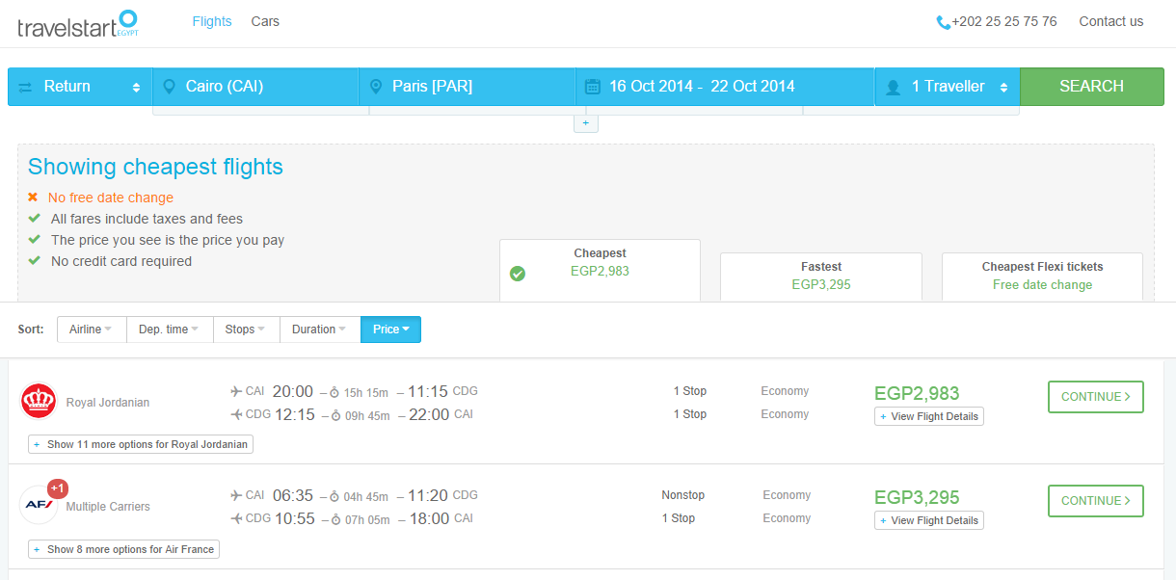
Task: Click the calendar icon in the date field
Action: (593, 87)
